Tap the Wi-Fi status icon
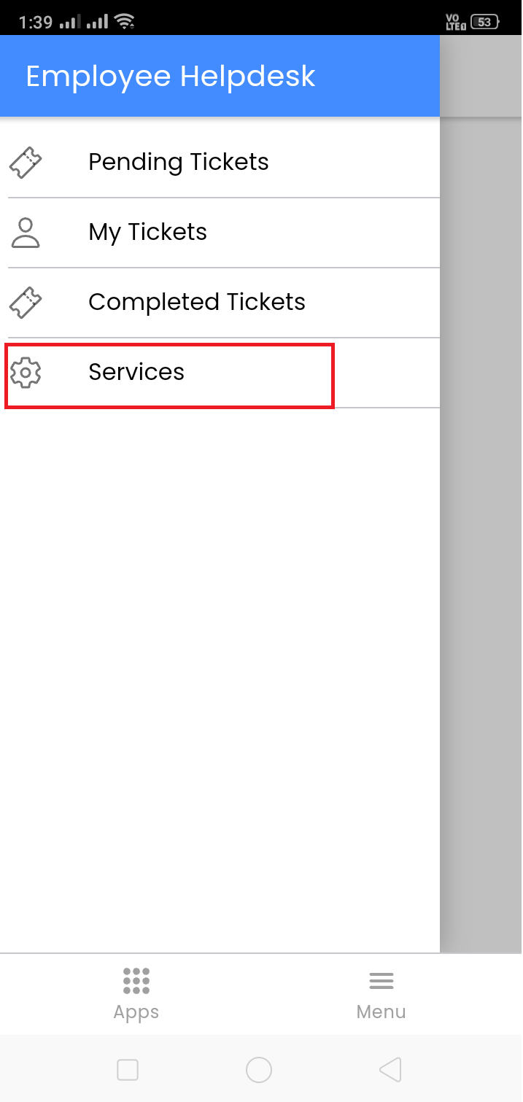Screen dimensions: 523x1102 125,22
